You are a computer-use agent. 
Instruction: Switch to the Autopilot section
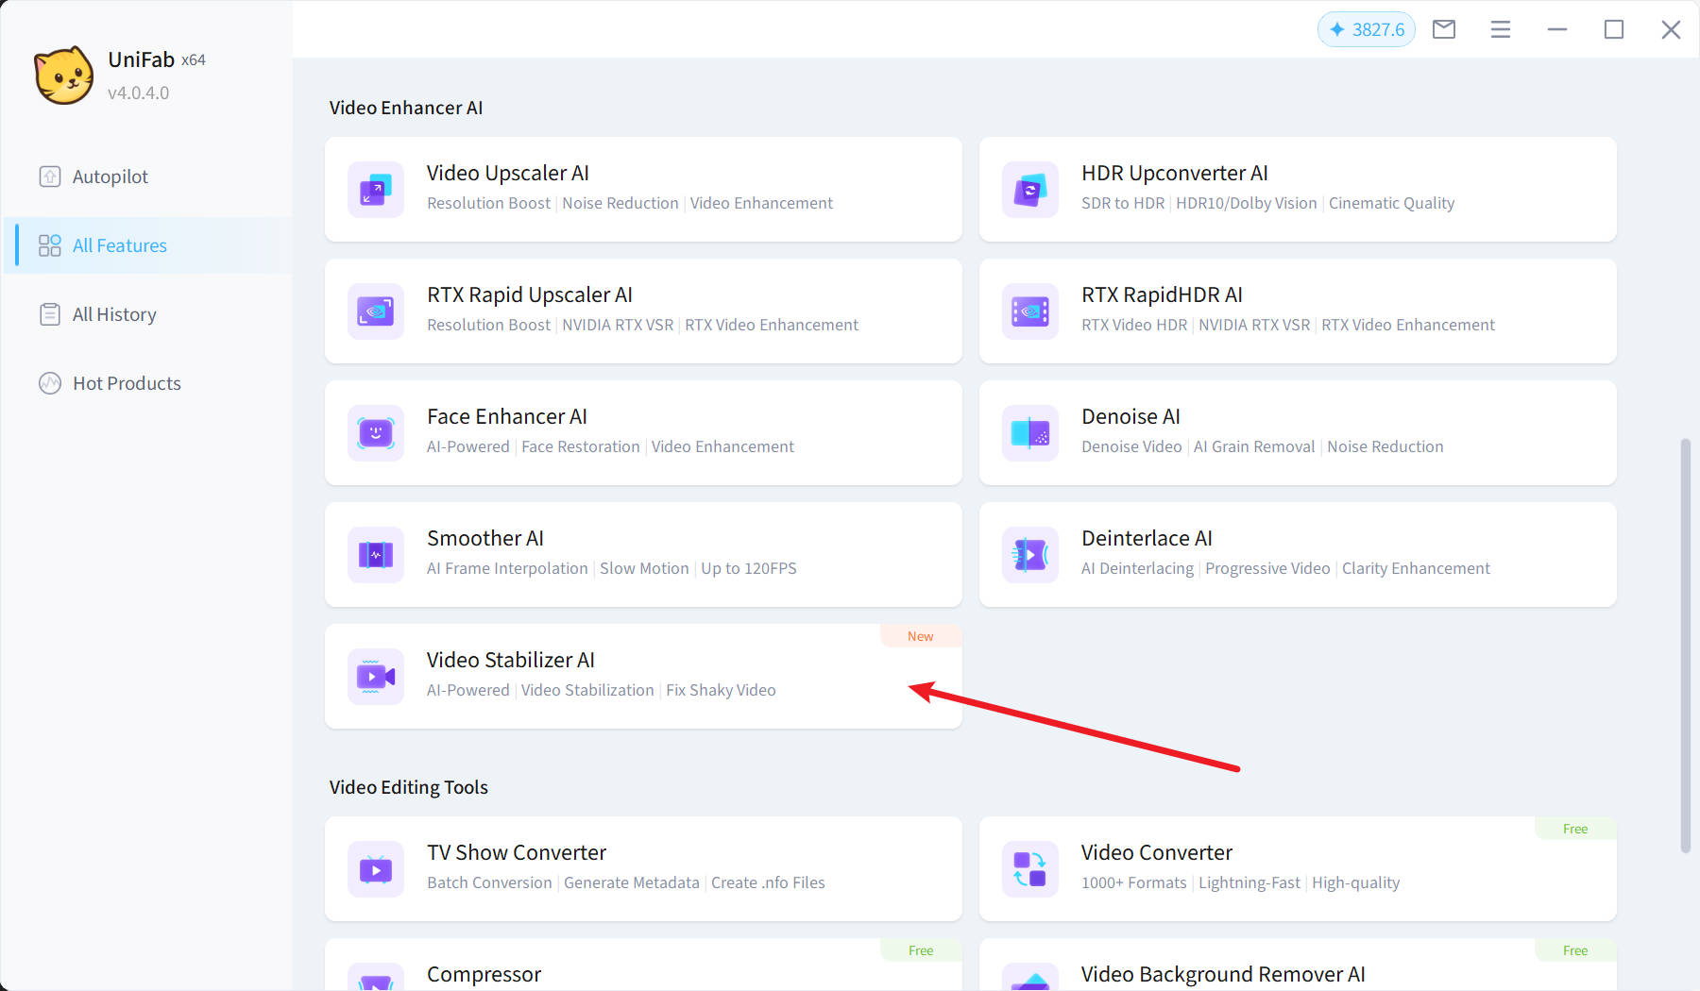(110, 176)
